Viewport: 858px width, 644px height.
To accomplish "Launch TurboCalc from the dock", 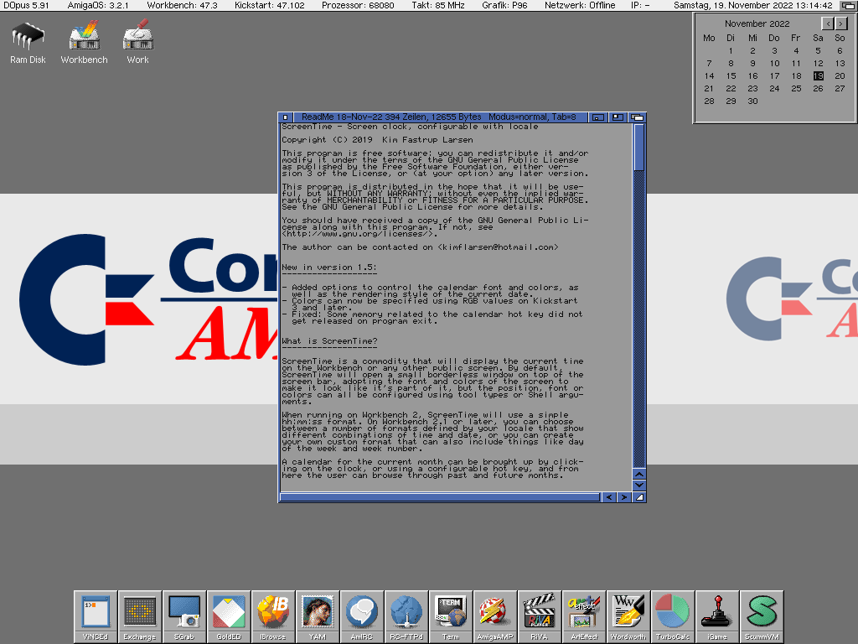I will coord(673,616).
